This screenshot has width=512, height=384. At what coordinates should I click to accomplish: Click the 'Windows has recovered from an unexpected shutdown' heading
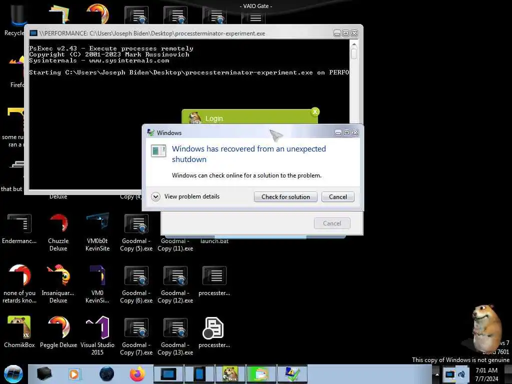[x=249, y=154]
